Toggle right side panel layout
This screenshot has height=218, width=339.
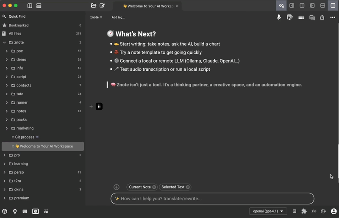(292, 6)
